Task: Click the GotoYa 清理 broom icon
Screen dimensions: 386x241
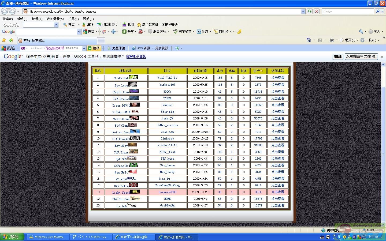Action: coord(88,25)
